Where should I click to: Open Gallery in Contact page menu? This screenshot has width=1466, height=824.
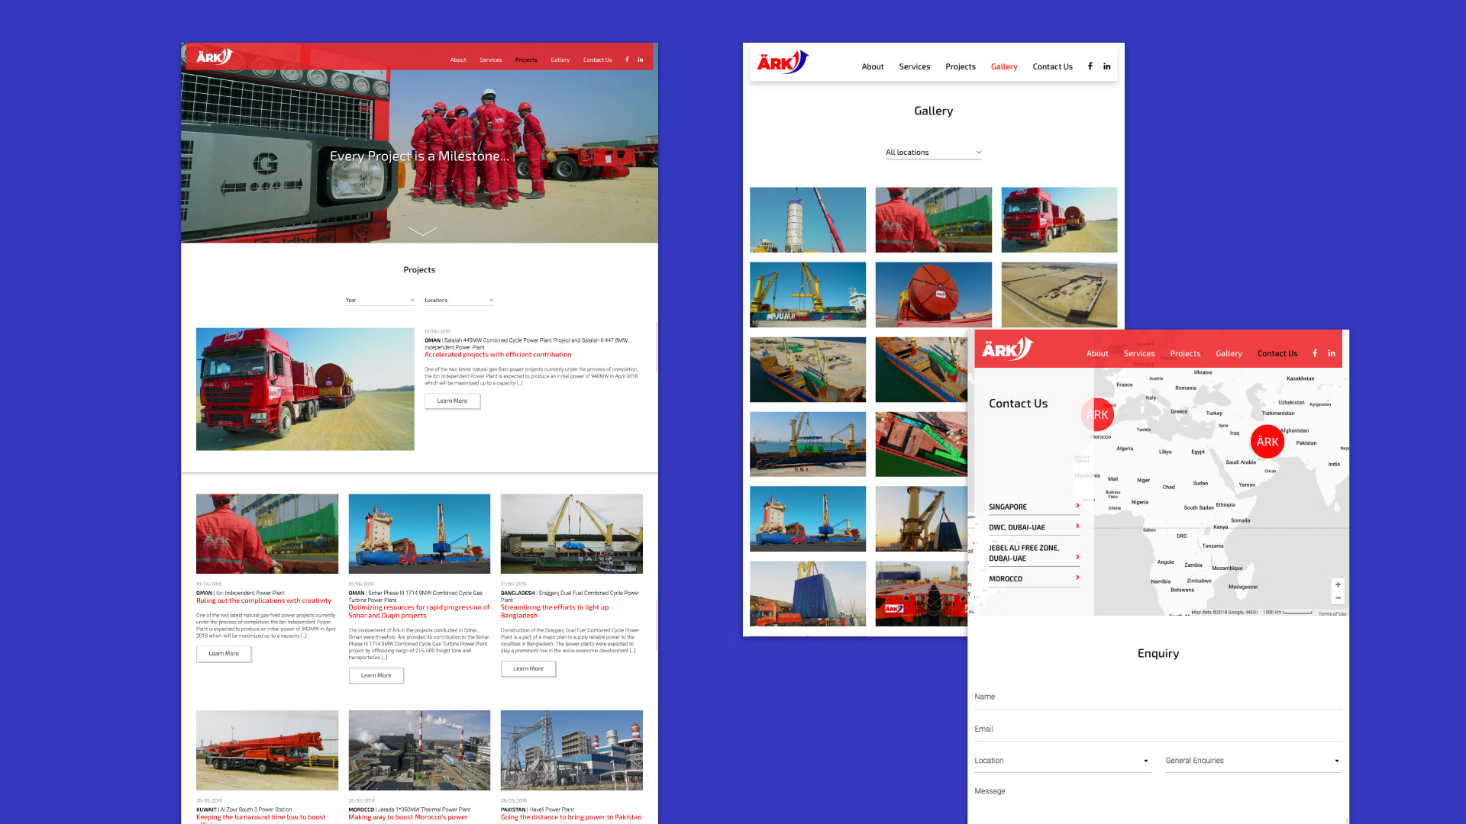(1229, 353)
